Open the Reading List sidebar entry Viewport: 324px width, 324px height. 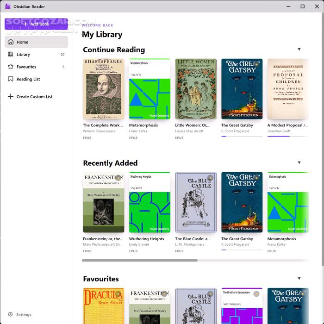[x=36, y=79]
